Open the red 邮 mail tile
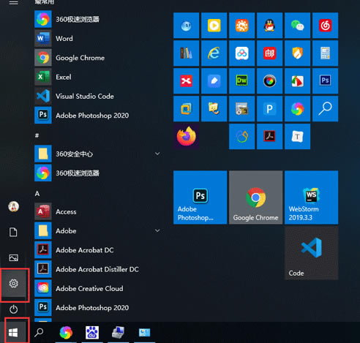This screenshot has width=360, height=343. click(269, 53)
